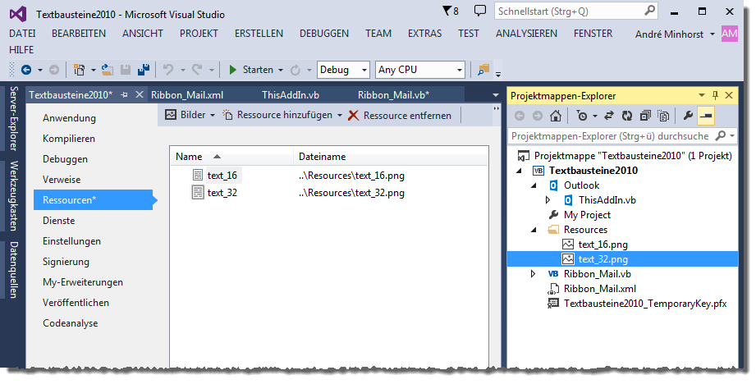
Task: Click the open file folder icon
Action: [108, 70]
